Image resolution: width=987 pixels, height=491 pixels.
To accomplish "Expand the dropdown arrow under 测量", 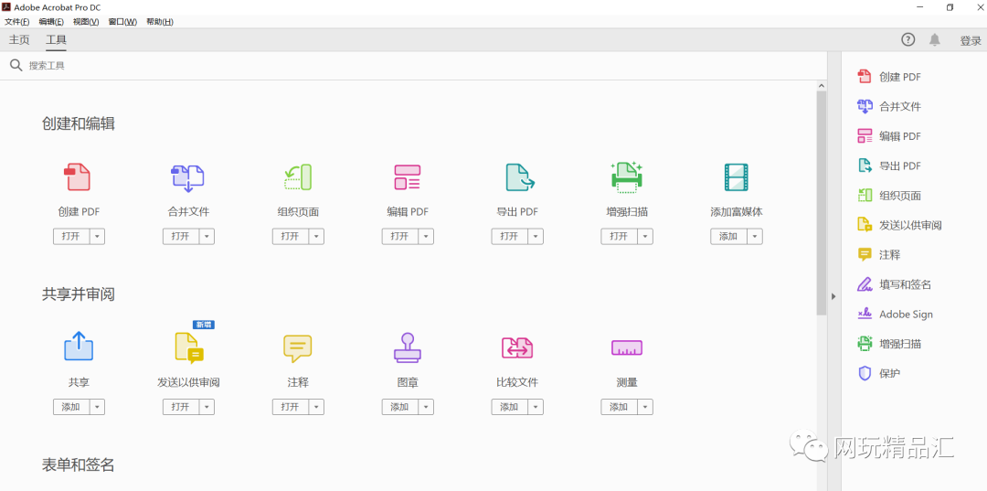I will [x=646, y=407].
